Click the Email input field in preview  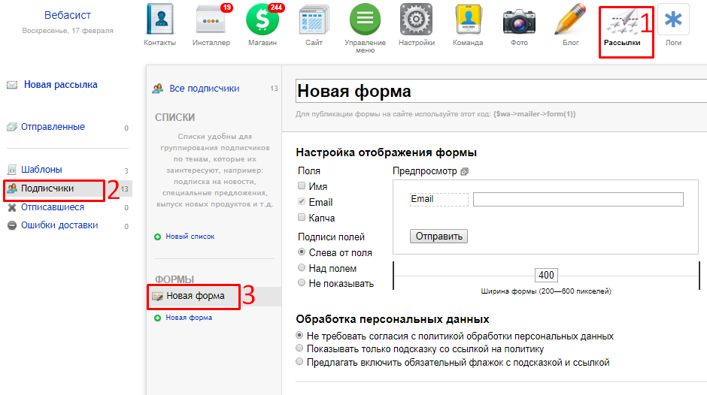click(x=578, y=200)
